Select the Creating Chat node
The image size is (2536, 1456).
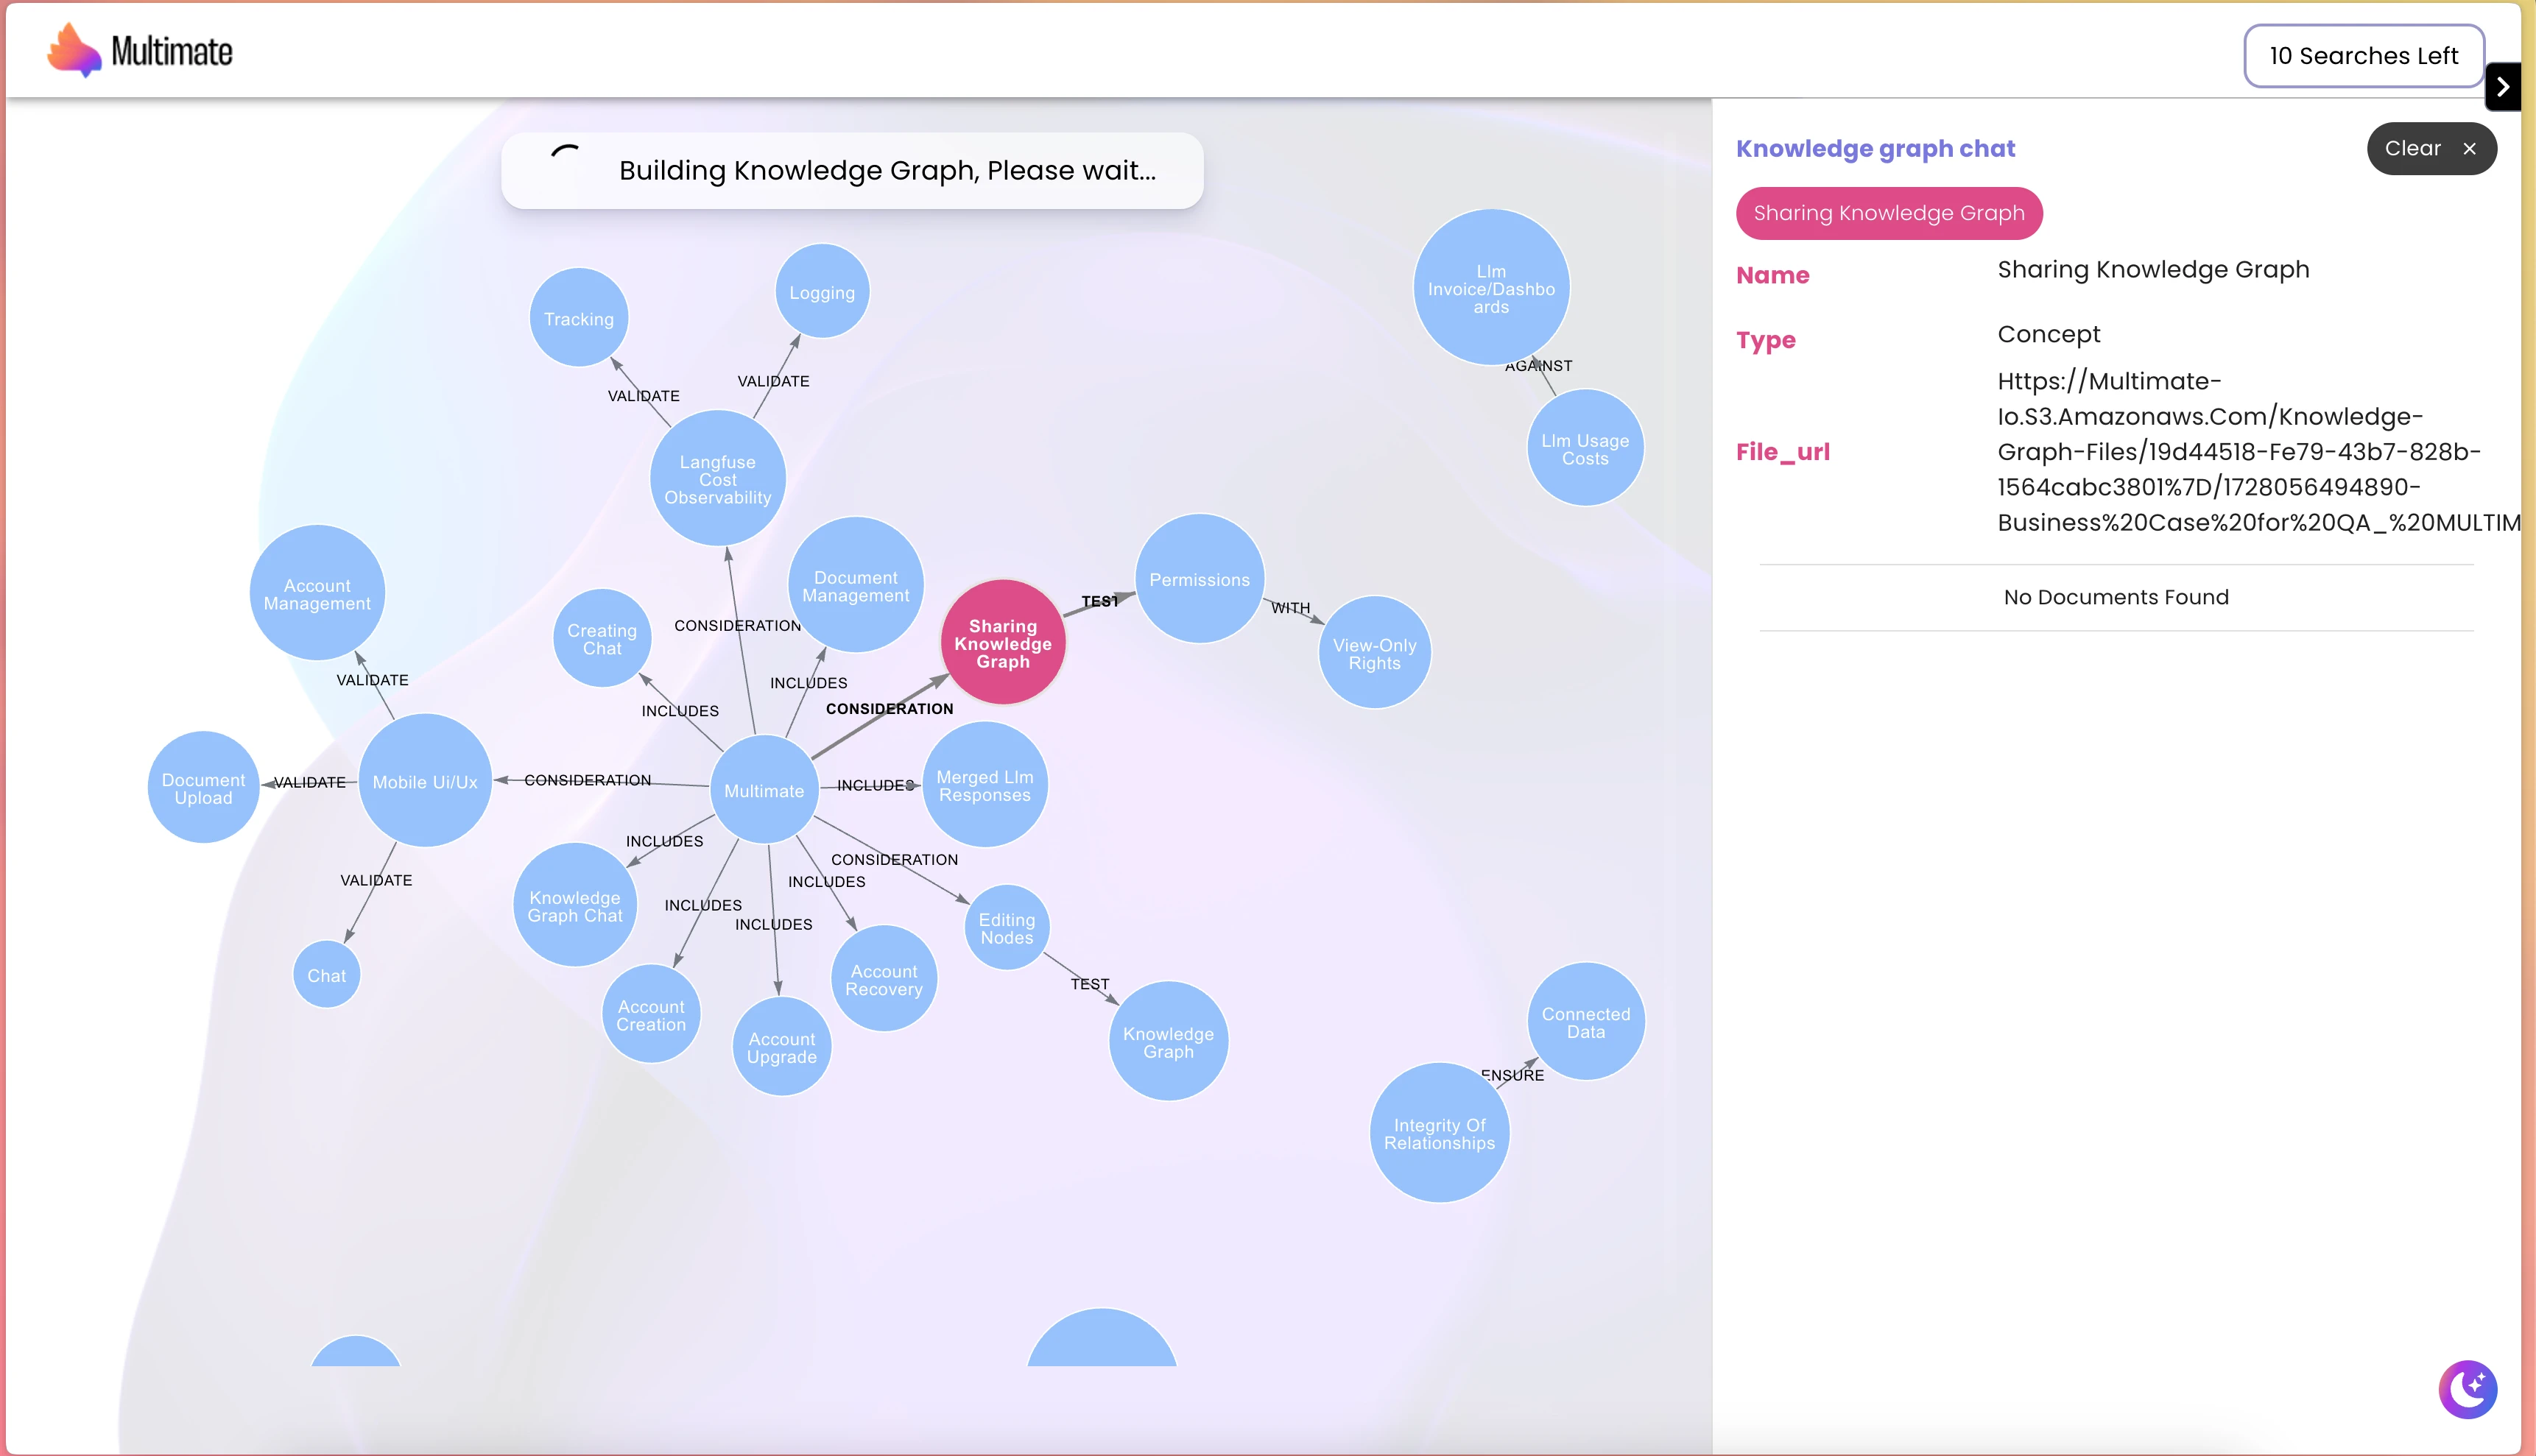602,639
